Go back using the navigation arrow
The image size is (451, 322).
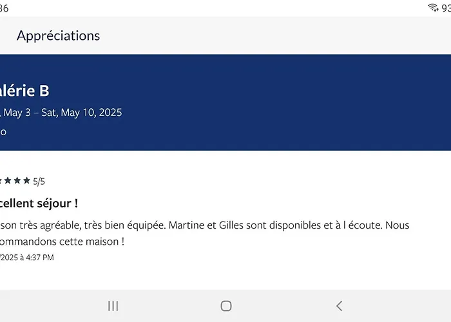339,306
